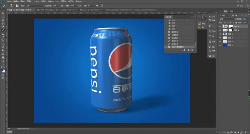This screenshot has height=134, width=250.
Task: Open the 滤镜 (Filter) menu
Action: [51, 1]
